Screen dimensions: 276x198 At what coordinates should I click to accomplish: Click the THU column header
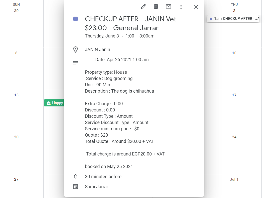[234, 5]
